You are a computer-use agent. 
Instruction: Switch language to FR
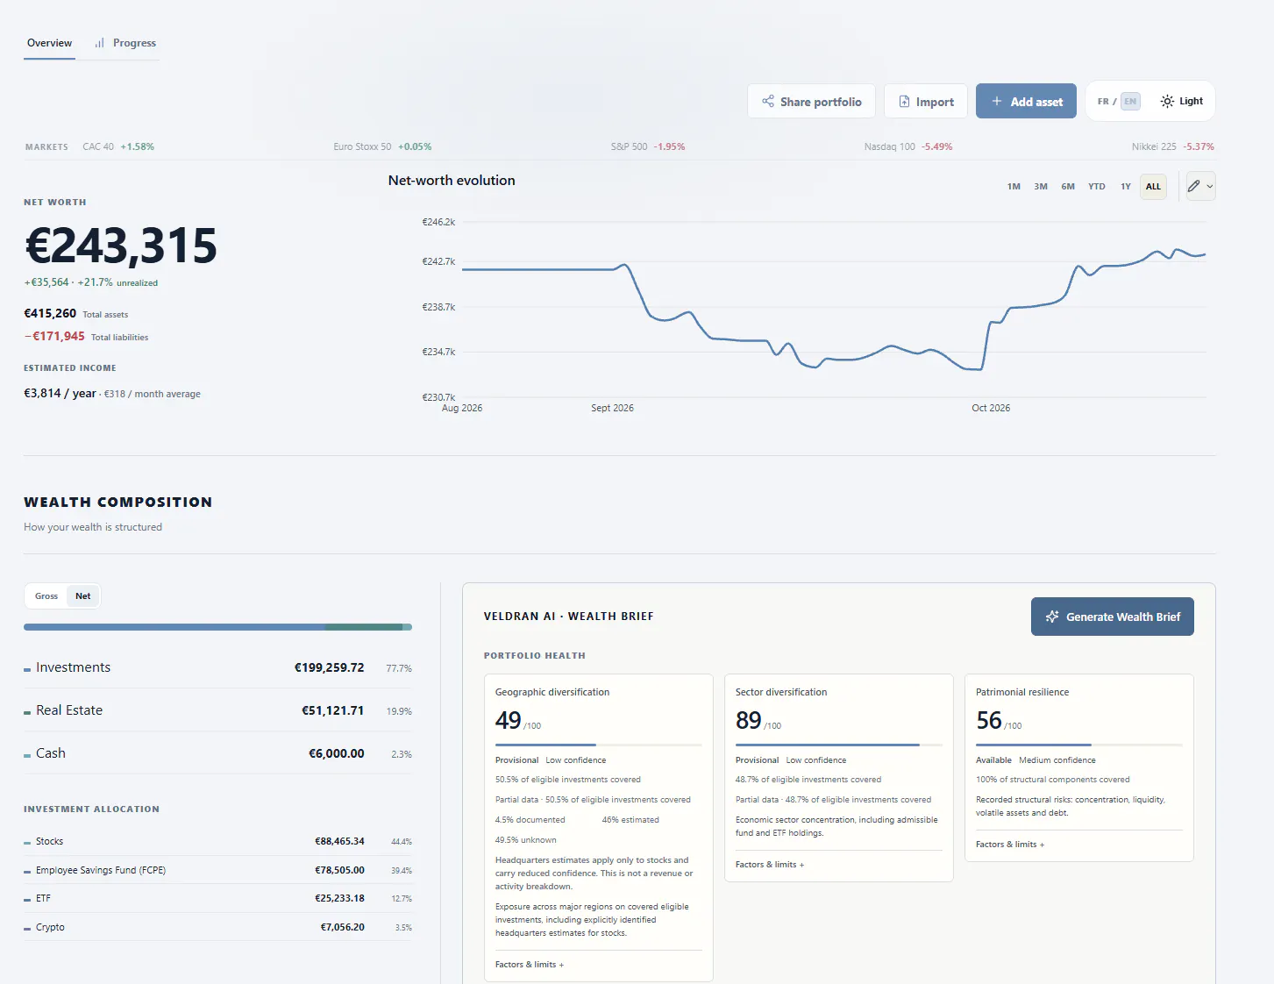[x=1103, y=102]
